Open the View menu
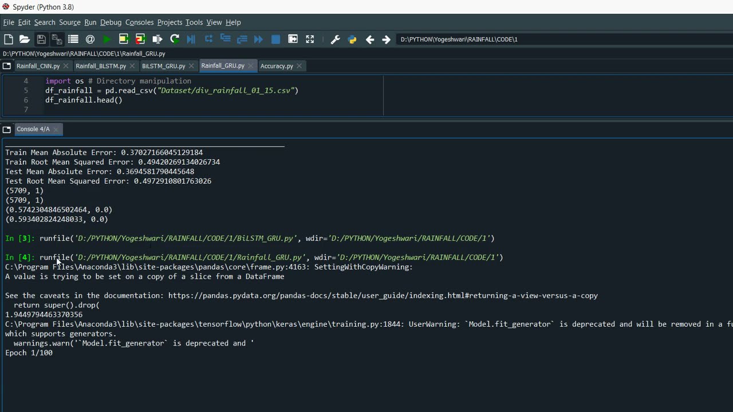Image resolution: width=733 pixels, height=412 pixels. 214,22
